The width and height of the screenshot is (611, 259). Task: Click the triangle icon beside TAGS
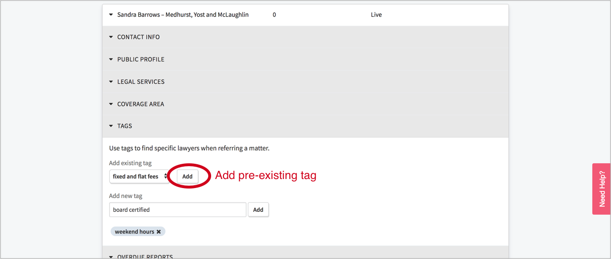click(111, 126)
